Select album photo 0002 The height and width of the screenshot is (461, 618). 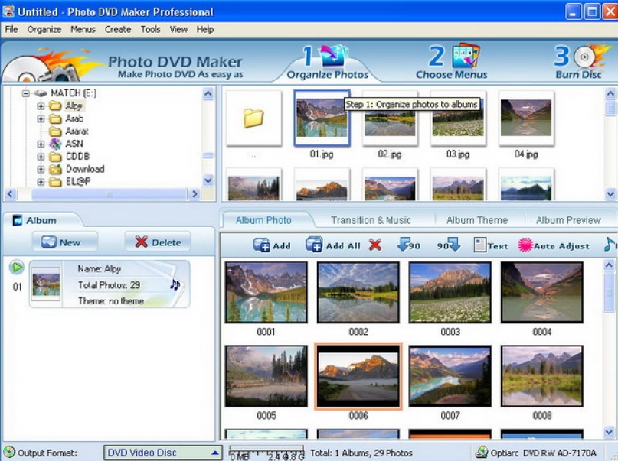(358, 292)
